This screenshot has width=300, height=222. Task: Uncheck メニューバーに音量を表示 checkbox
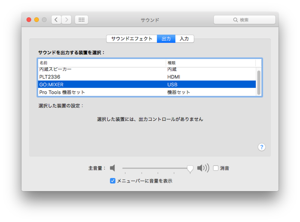112,181
